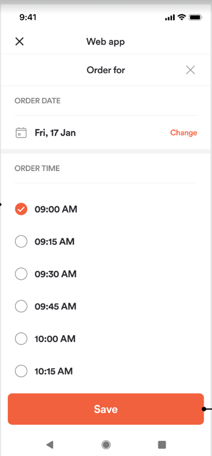Click the 9:41 clock in status bar

27,17
